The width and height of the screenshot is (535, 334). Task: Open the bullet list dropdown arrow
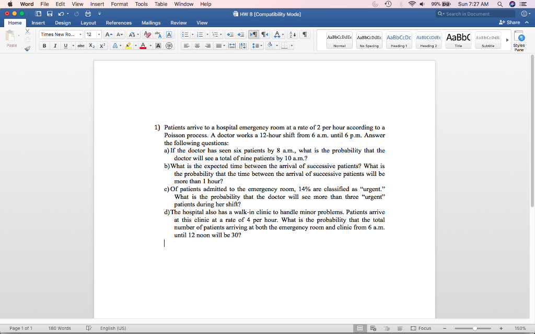(x=192, y=34)
